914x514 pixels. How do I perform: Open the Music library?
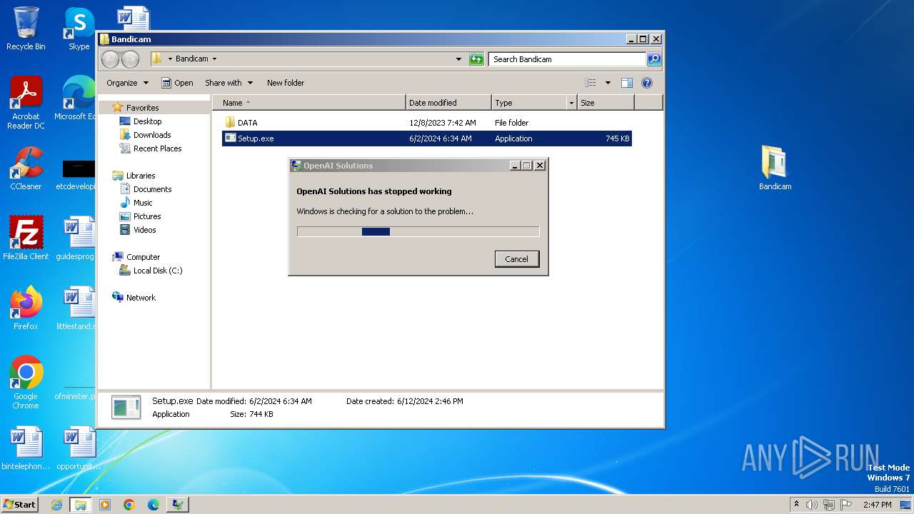point(143,203)
